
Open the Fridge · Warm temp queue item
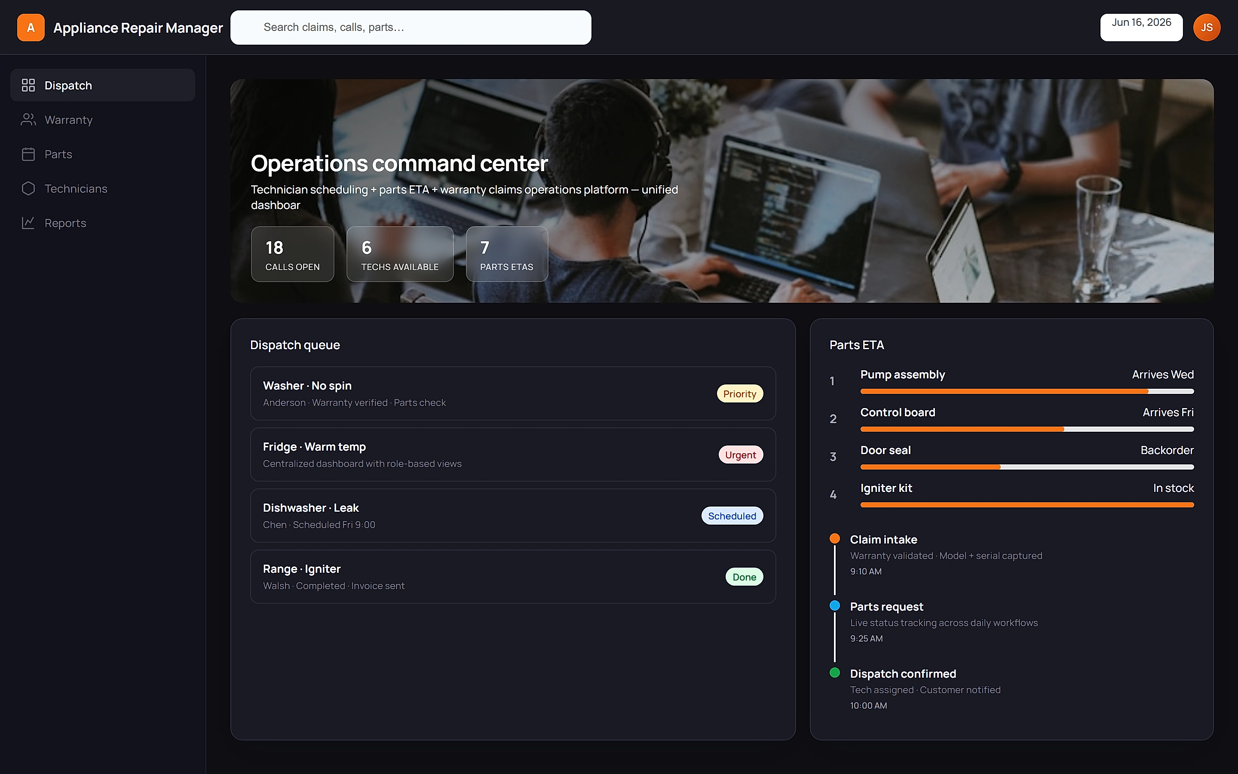512,455
